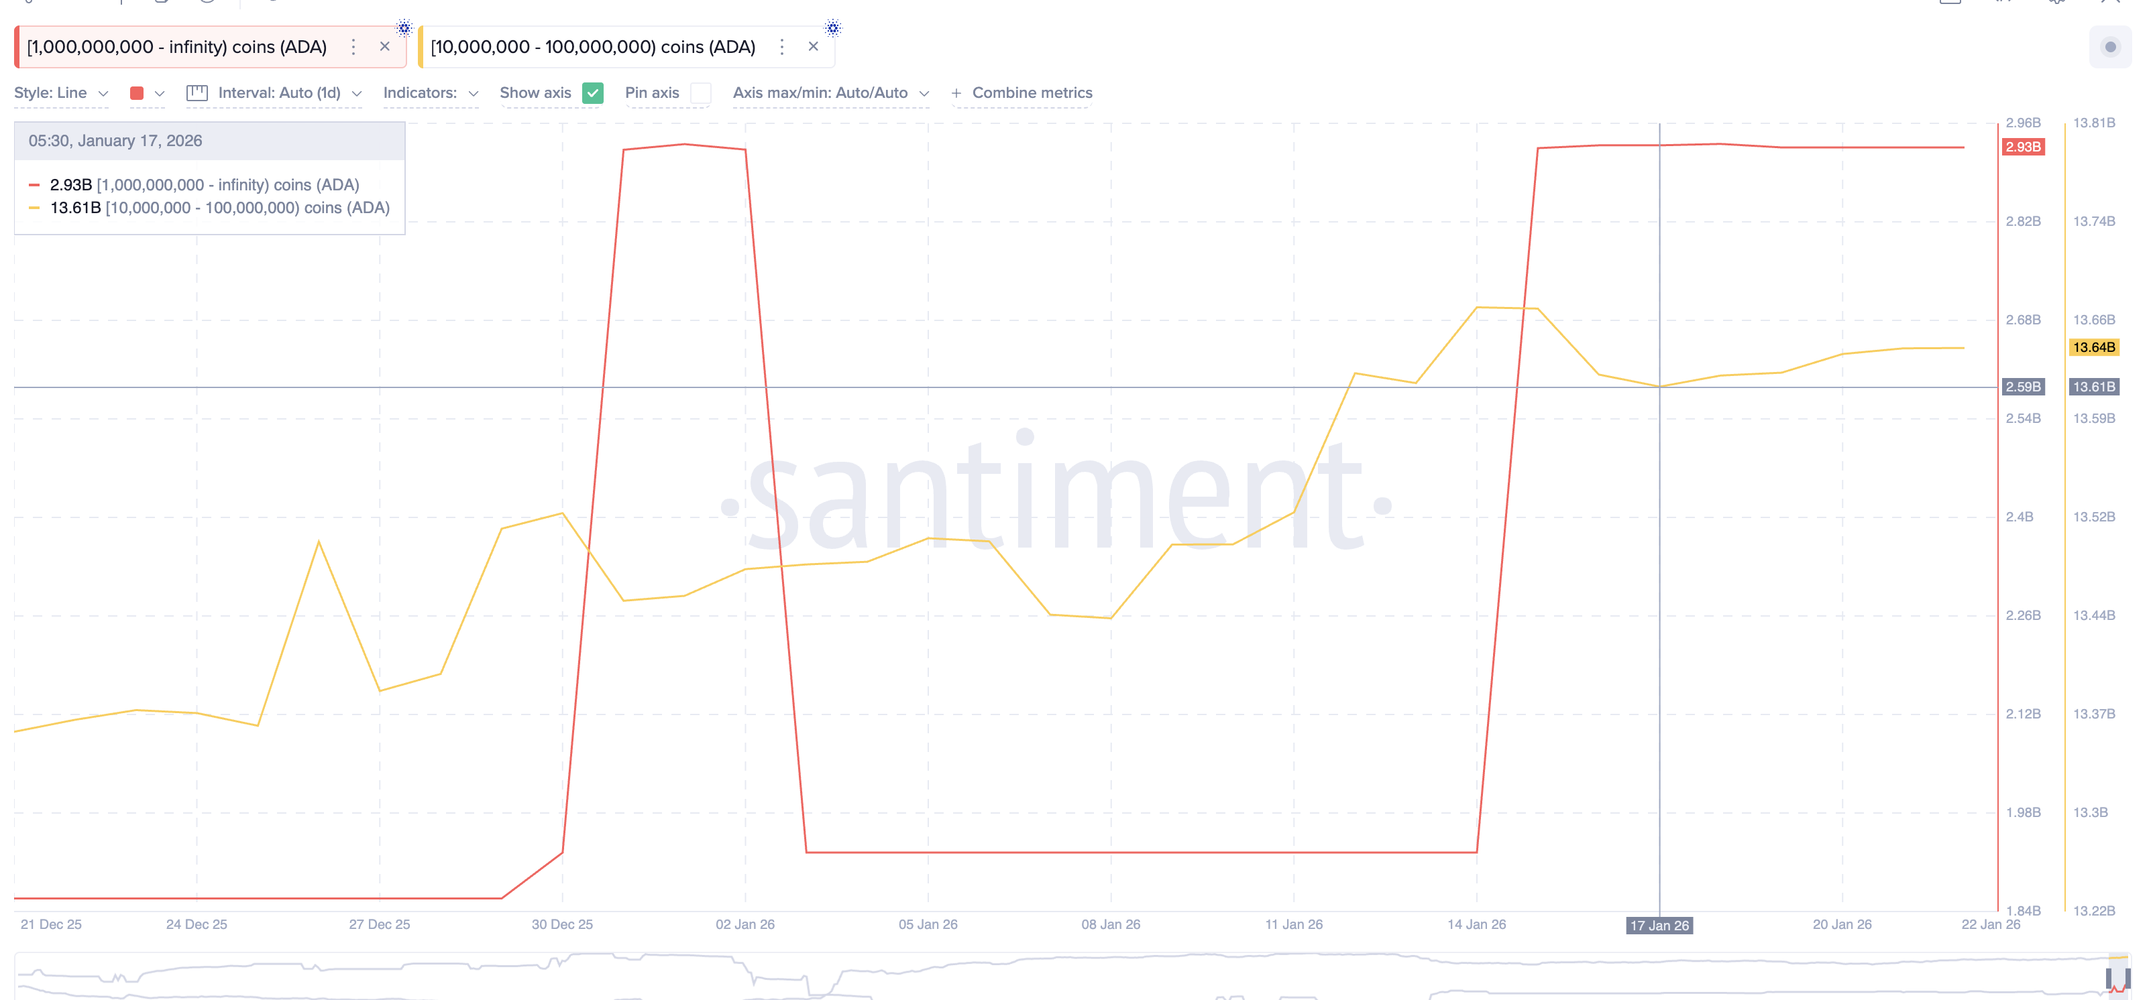Click Cardano logo on yellow metric tab
The width and height of the screenshot is (2153, 1000).
coord(832,28)
